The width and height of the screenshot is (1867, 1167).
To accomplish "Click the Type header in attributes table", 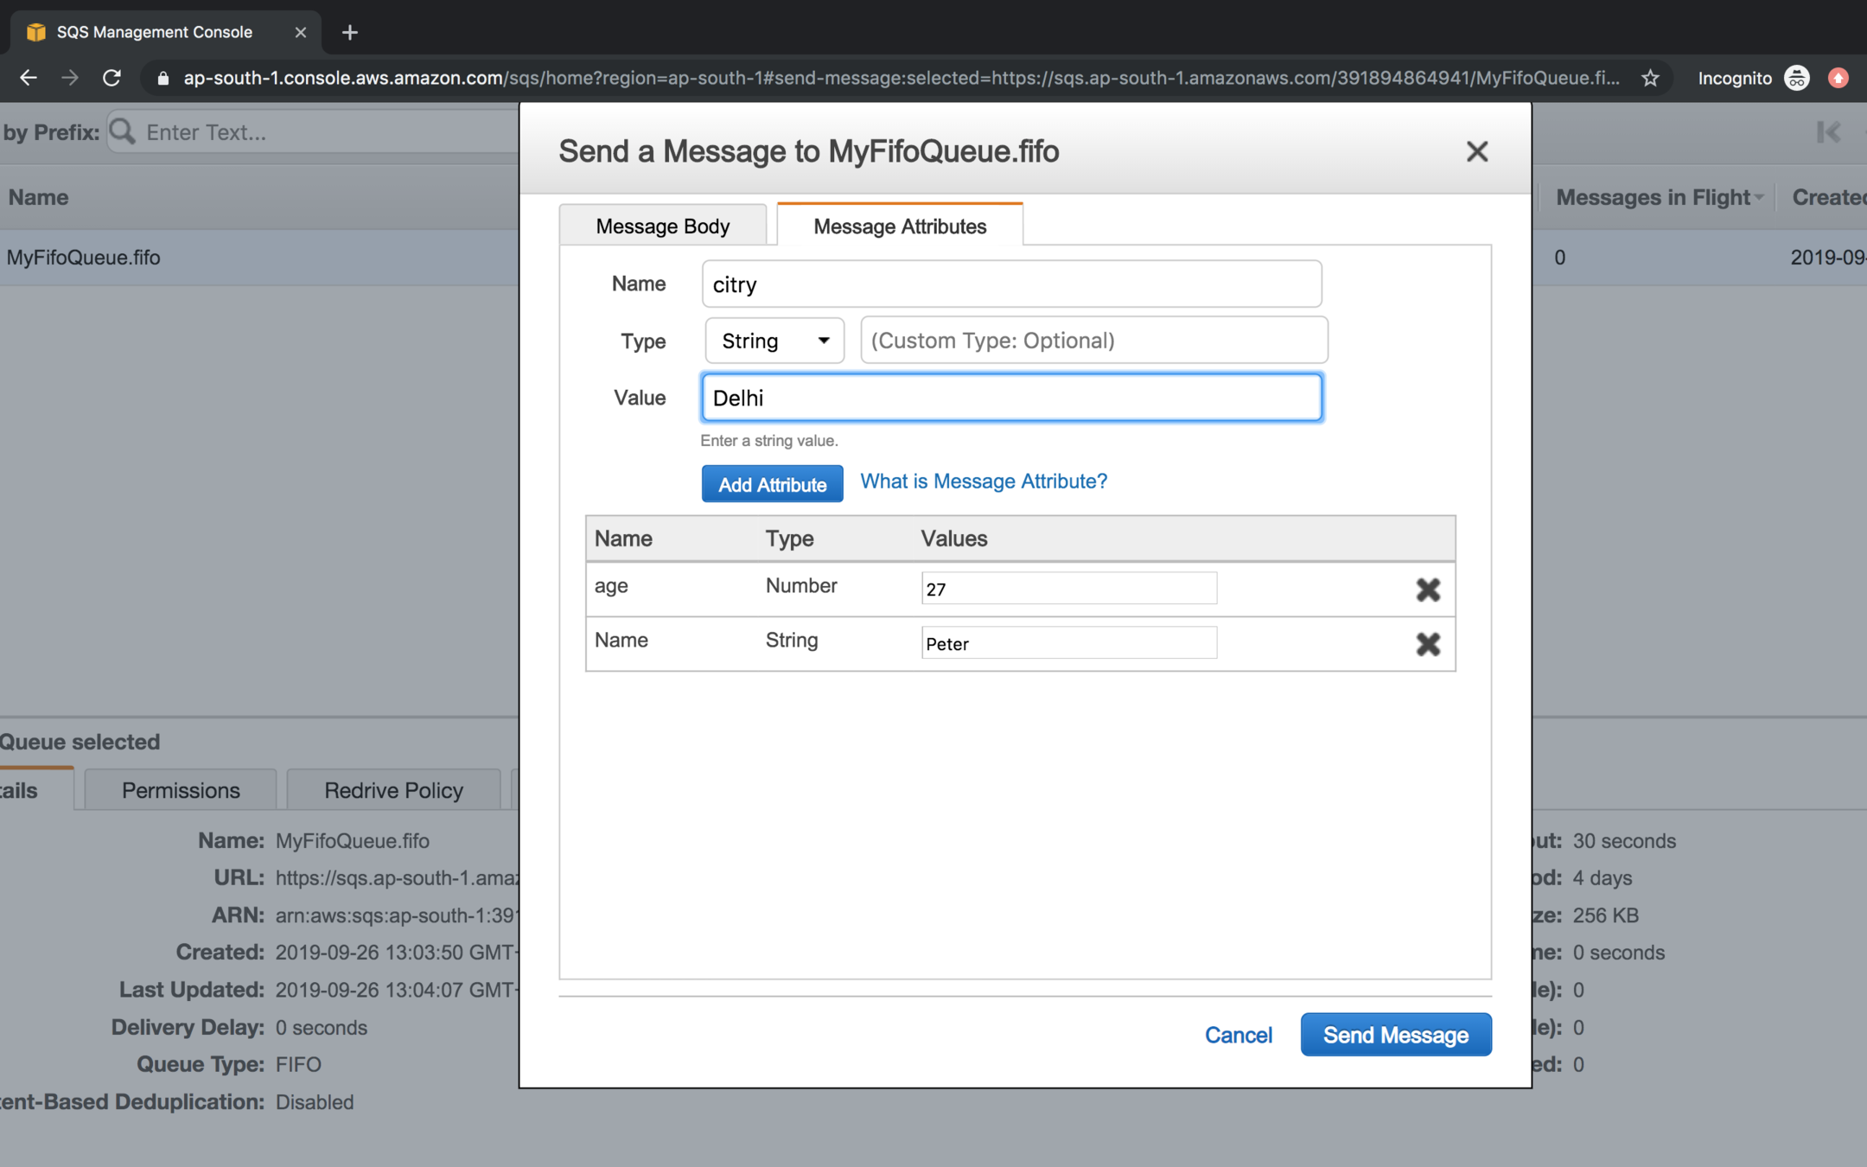I will [789, 539].
